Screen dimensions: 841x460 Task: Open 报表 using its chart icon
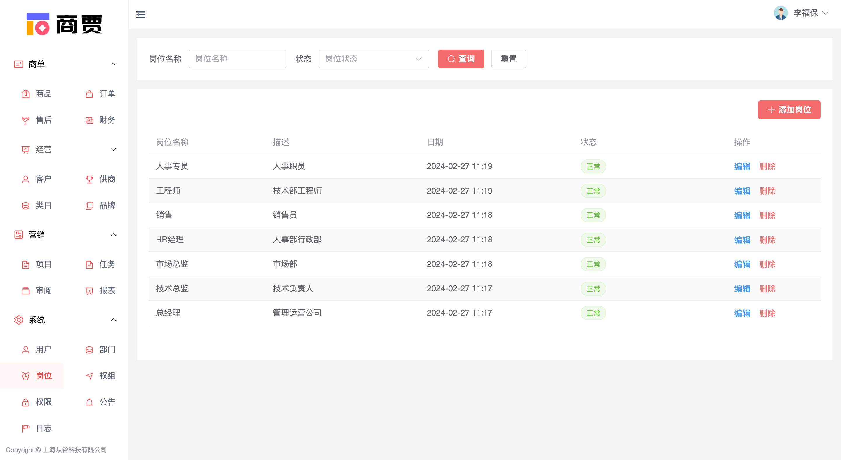[x=89, y=290]
